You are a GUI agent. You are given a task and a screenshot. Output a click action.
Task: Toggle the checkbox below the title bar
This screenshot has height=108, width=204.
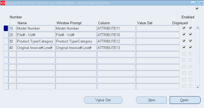tap(197, 9)
